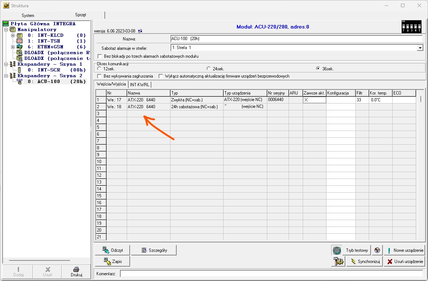Click the colored shapes icon button
Viewport: 428px width, 281px height.
[x=377, y=250]
